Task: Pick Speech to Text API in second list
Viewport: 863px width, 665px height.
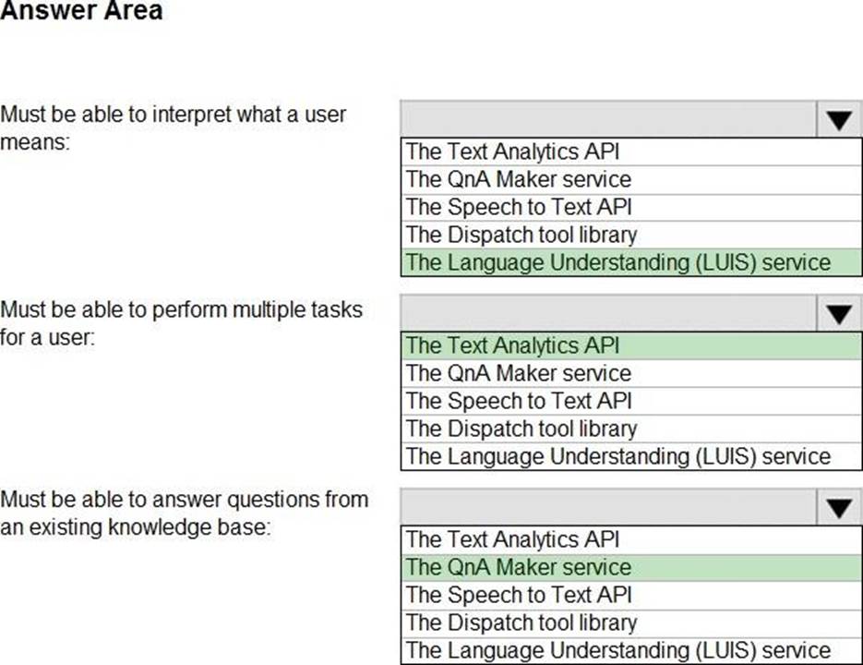Action: coord(631,401)
